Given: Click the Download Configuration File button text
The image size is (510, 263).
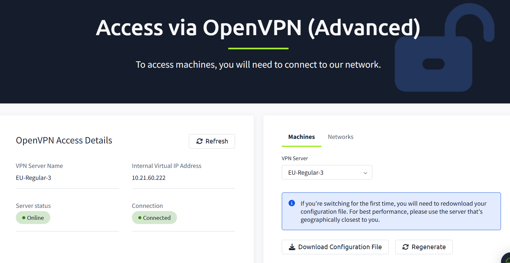Looking at the screenshot, I should pyautogui.click(x=340, y=247).
